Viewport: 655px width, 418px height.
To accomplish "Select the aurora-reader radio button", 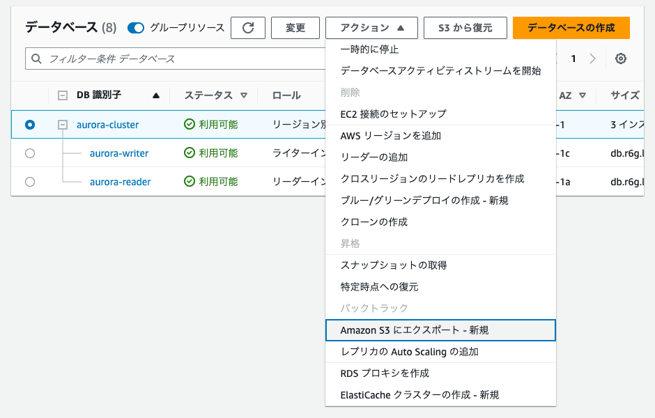I will click(30, 182).
